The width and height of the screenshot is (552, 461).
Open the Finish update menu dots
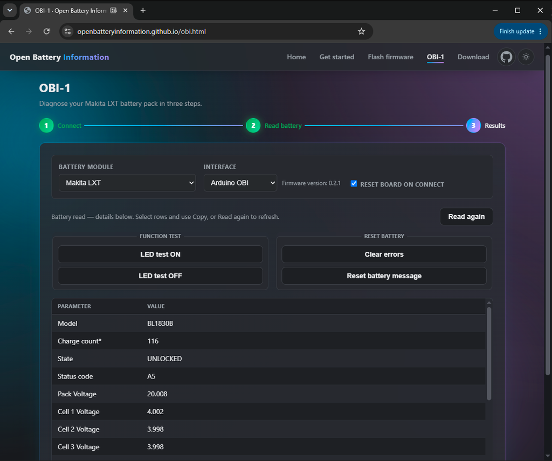540,31
